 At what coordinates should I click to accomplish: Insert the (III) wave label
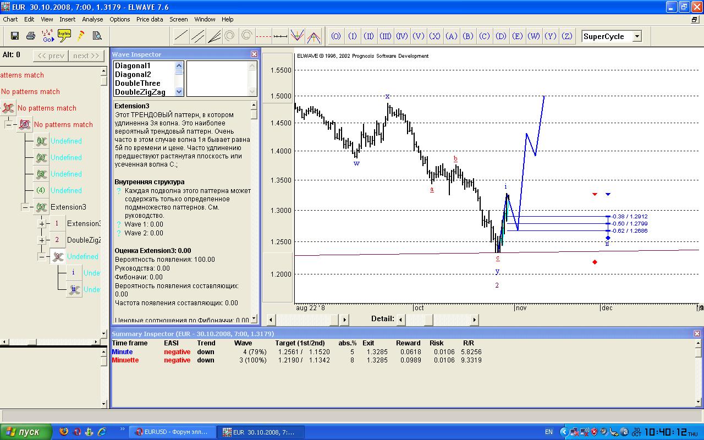[386, 36]
